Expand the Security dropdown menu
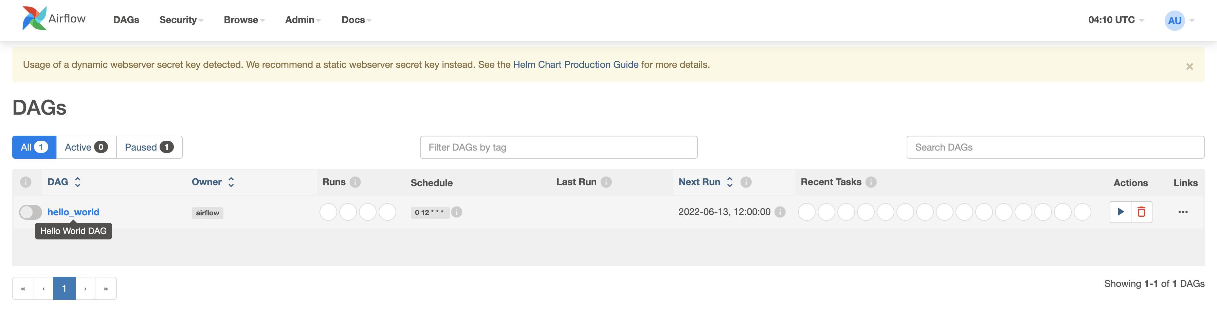Image resolution: width=1217 pixels, height=312 pixels. [181, 20]
